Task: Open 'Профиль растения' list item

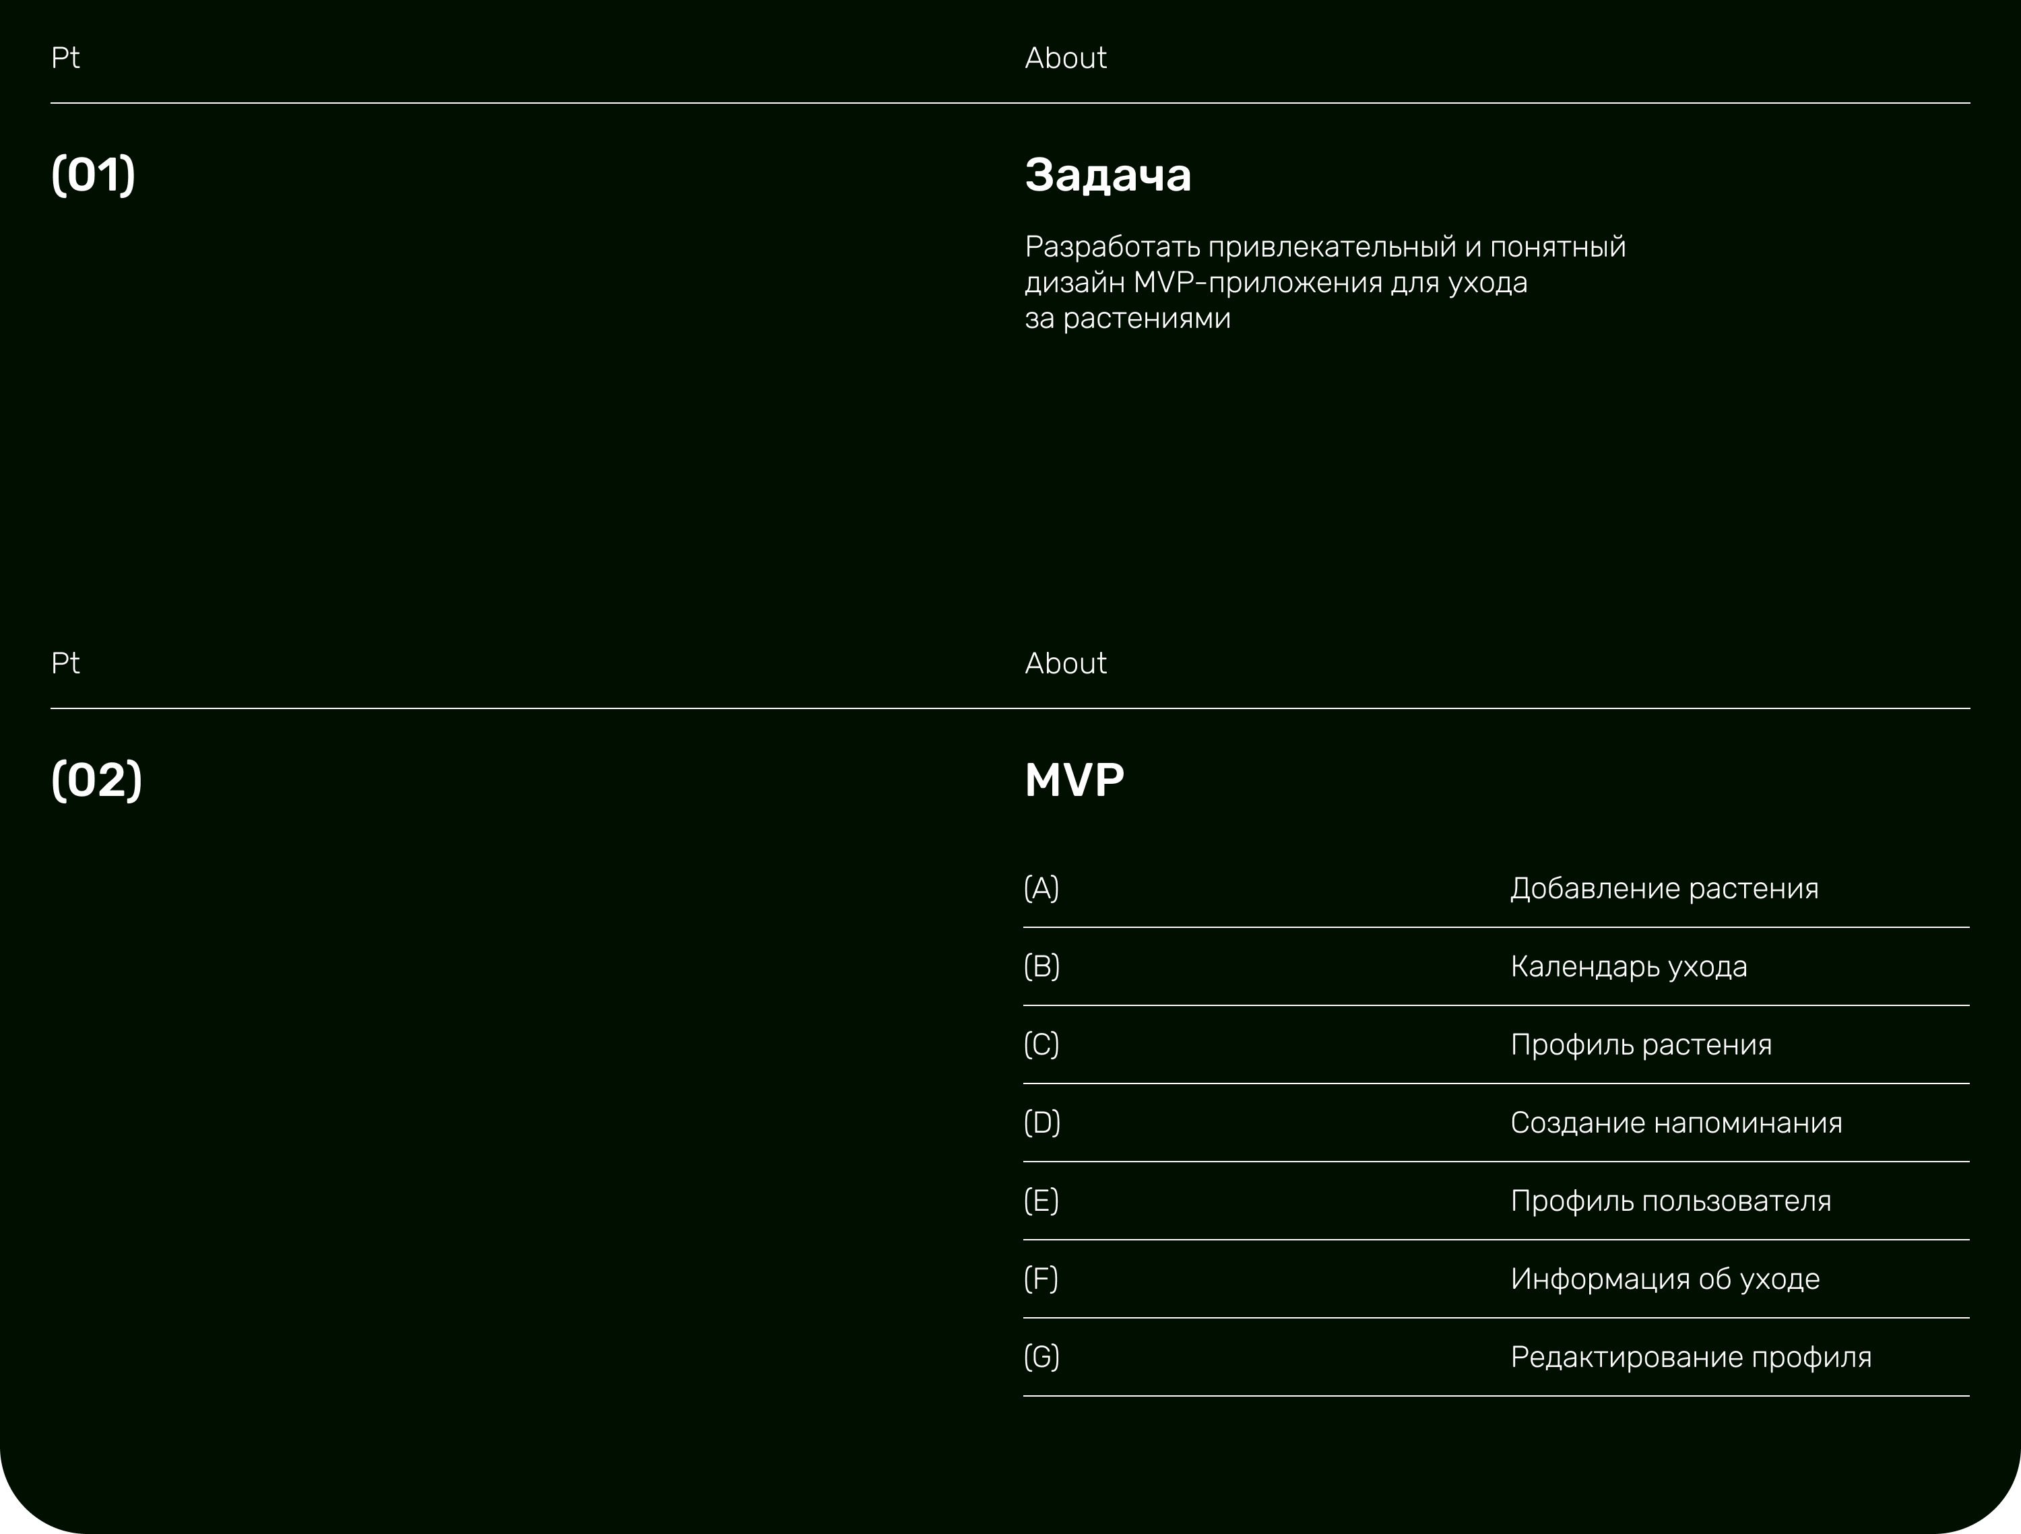Action: [1641, 1044]
